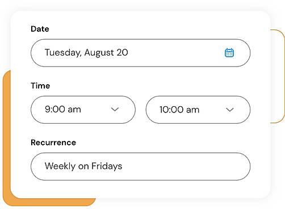Open the calendar date picker icon
The width and height of the screenshot is (285, 209).
(229, 53)
